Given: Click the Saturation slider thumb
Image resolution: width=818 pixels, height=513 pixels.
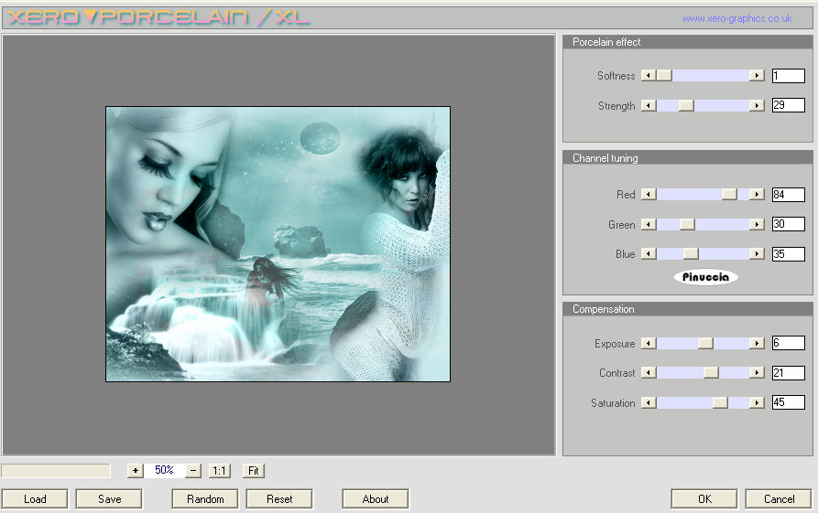Looking at the screenshot, I should 720,402.
